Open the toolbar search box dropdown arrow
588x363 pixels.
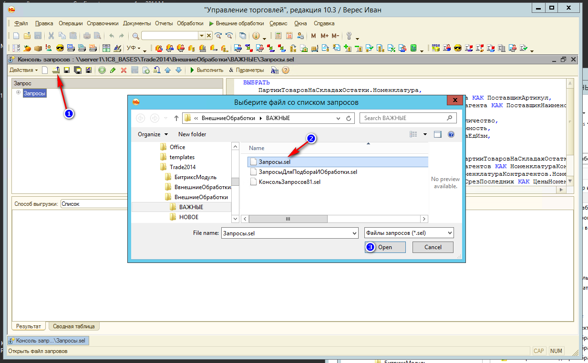pyautogui.click(x=202, y=36)
